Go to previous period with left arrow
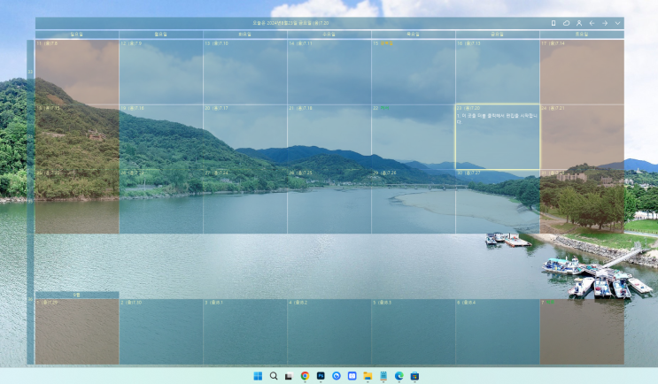Viewport: 658px width, 384px height. (592, 23)
